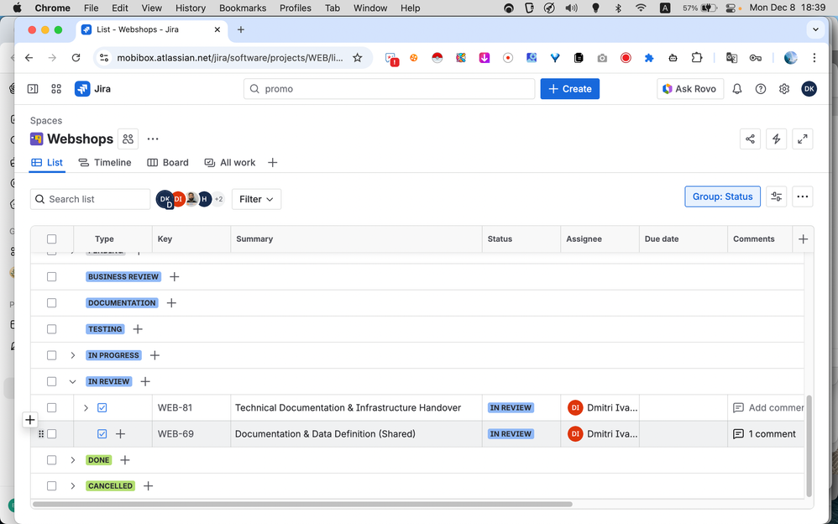Open the team people icon beside Webshops
This screenshot has height=524, width=838.
coord(128,139)
